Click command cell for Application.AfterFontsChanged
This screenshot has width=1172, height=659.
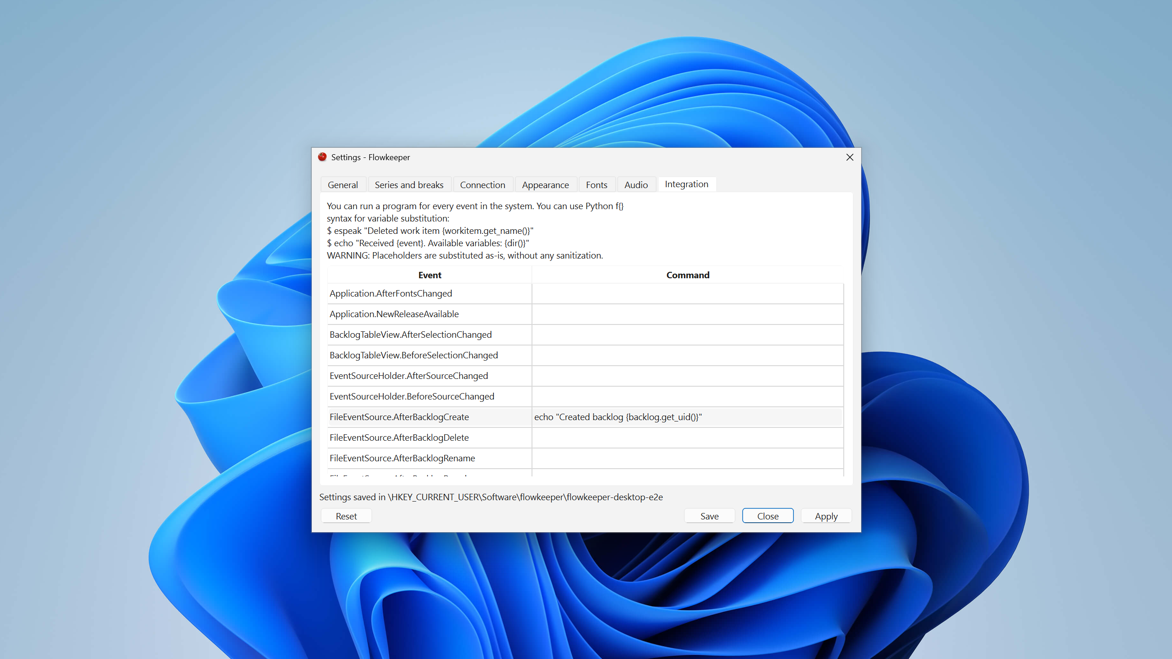688,293
